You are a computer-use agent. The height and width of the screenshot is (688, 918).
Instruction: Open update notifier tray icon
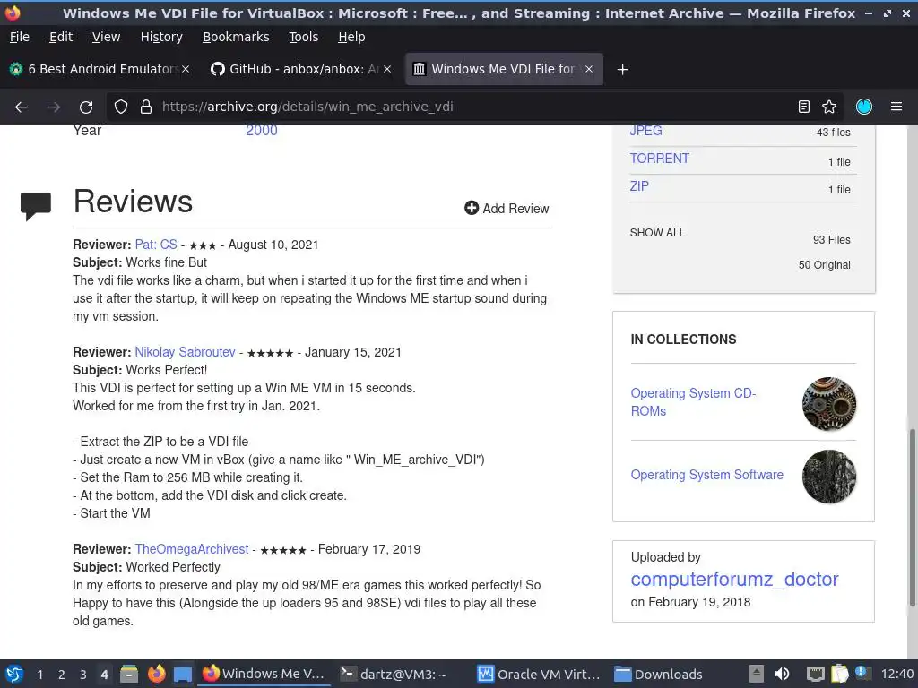coord(862,673)
